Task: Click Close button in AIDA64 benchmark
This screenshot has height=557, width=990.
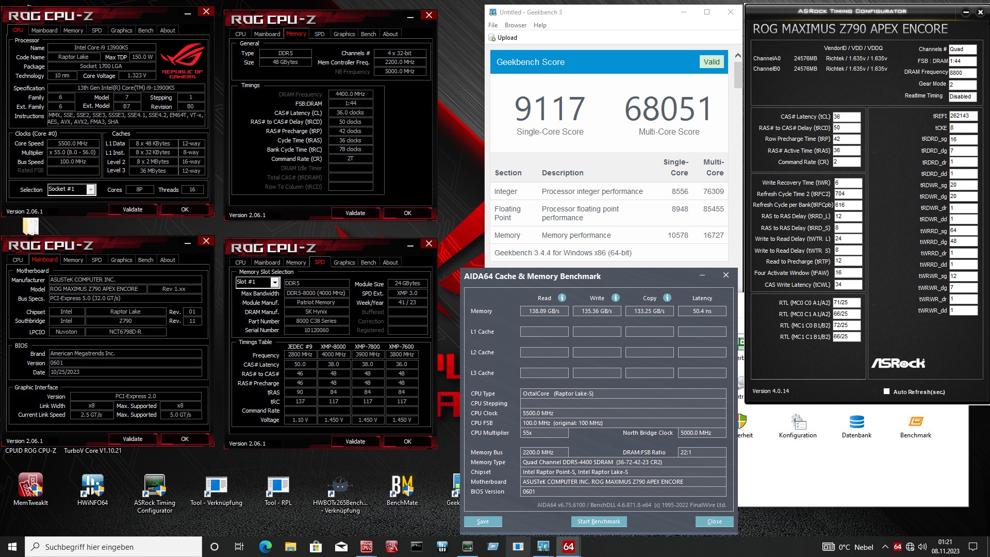Action: click(x=714, y=521)
